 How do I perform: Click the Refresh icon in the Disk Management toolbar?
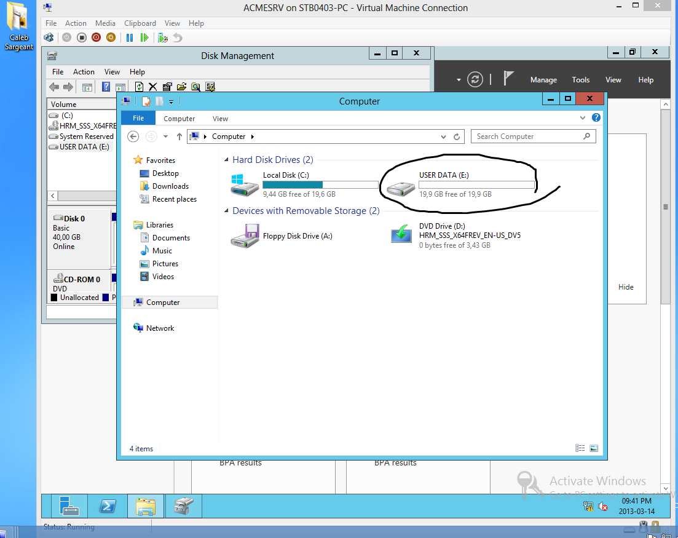[139, 87]
